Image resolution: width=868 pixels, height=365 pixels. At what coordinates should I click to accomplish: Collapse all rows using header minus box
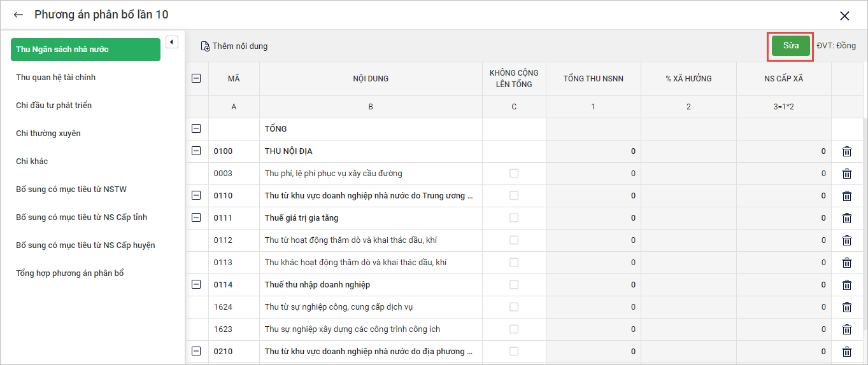tap(196, 78)
